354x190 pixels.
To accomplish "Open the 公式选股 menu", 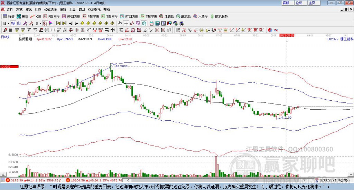I will click(50, 9).
